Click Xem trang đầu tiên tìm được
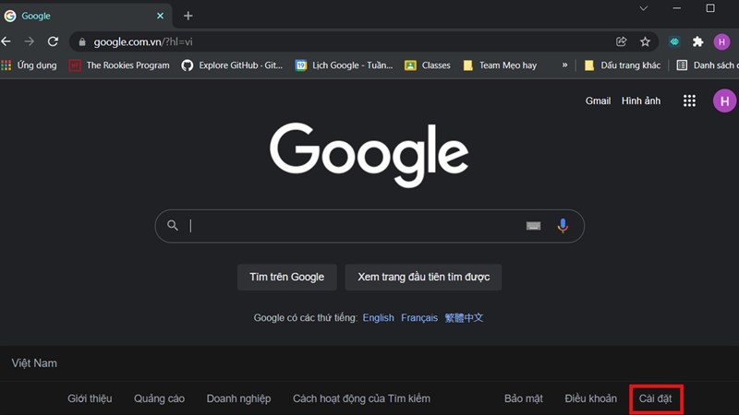739x415 pixels. (423, 277)
